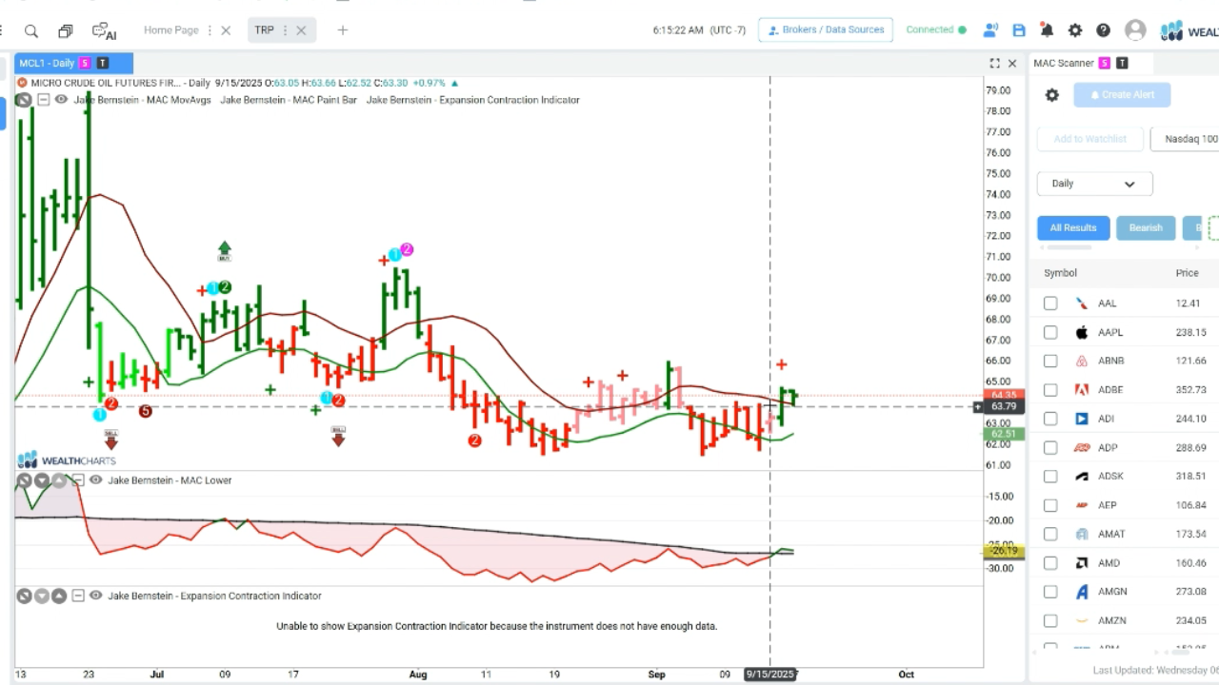Disable the main chart indicators icon
This screenshot has height=685, width=1219.
click(25, 99)
